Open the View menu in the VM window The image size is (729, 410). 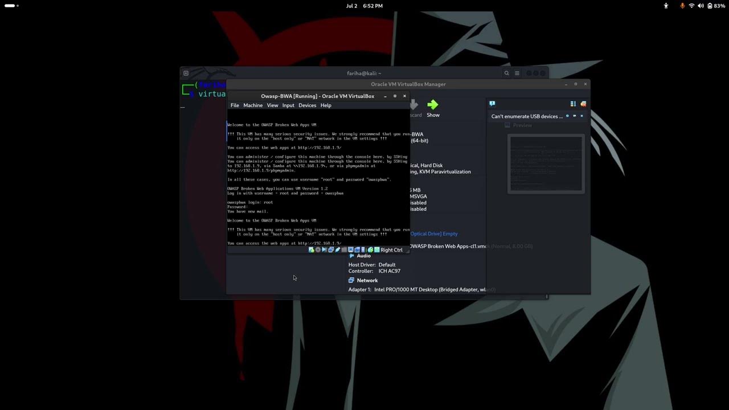pyautogui.click(x=272, y=105)
